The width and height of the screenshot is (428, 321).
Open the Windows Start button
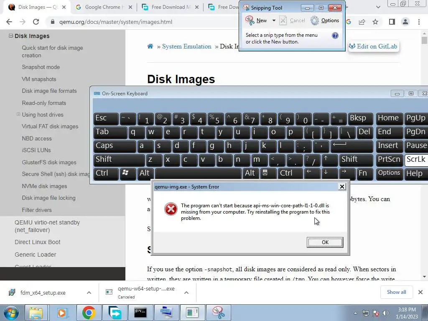click(11, 313)
